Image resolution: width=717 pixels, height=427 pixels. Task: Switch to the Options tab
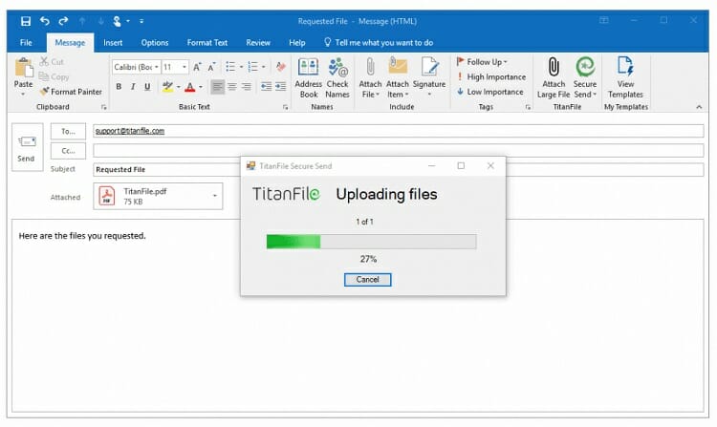pos(155,42)
